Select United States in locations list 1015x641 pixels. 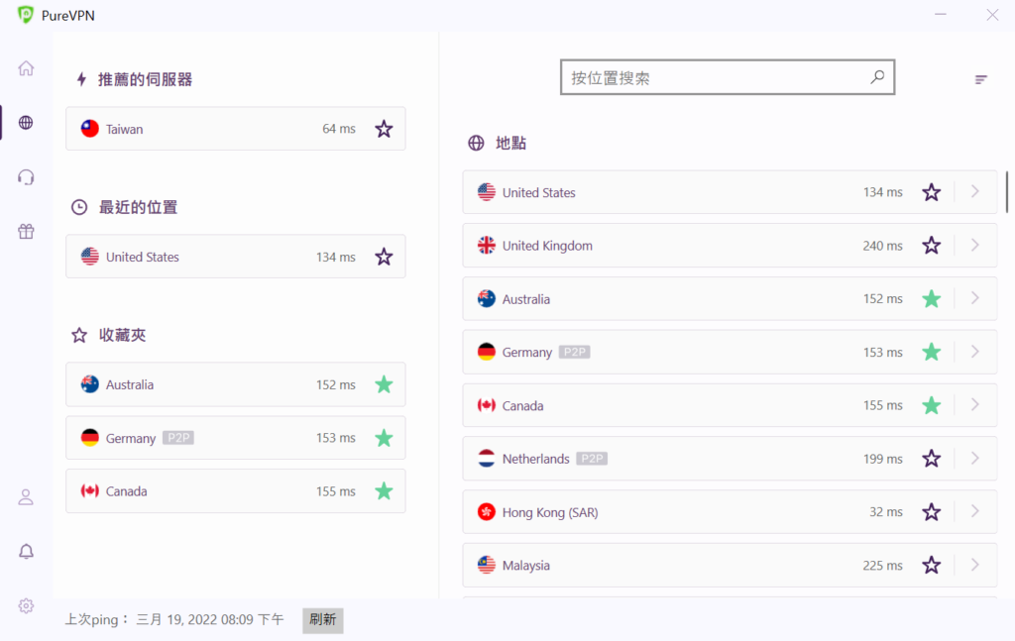click(x=730, y=192)
